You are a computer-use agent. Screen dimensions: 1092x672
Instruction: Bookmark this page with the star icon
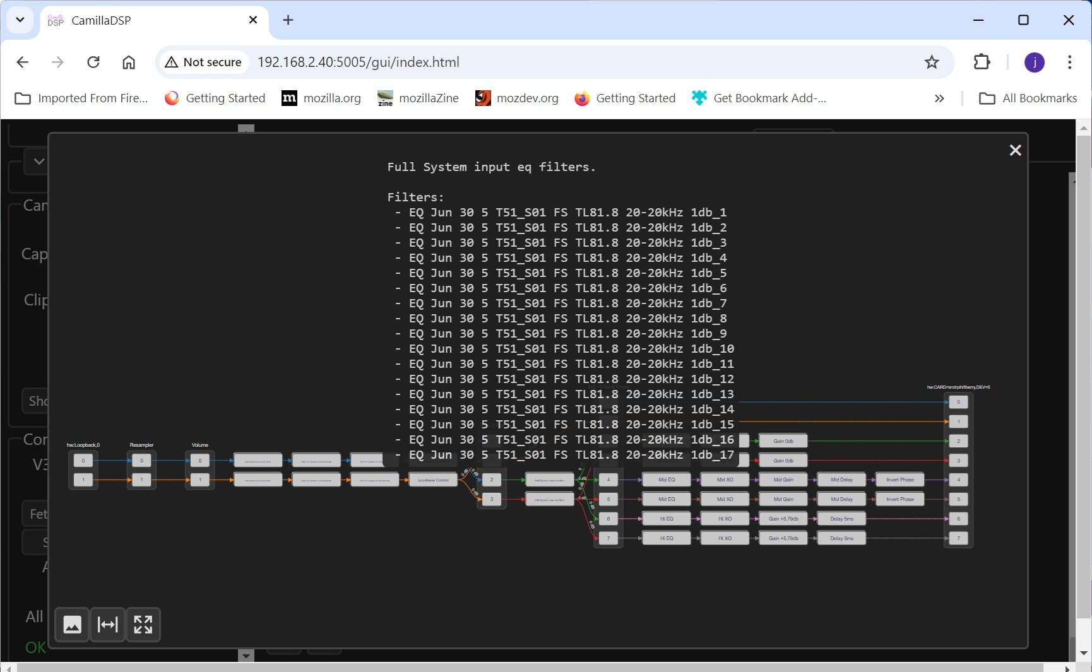[x=932, y=62]
